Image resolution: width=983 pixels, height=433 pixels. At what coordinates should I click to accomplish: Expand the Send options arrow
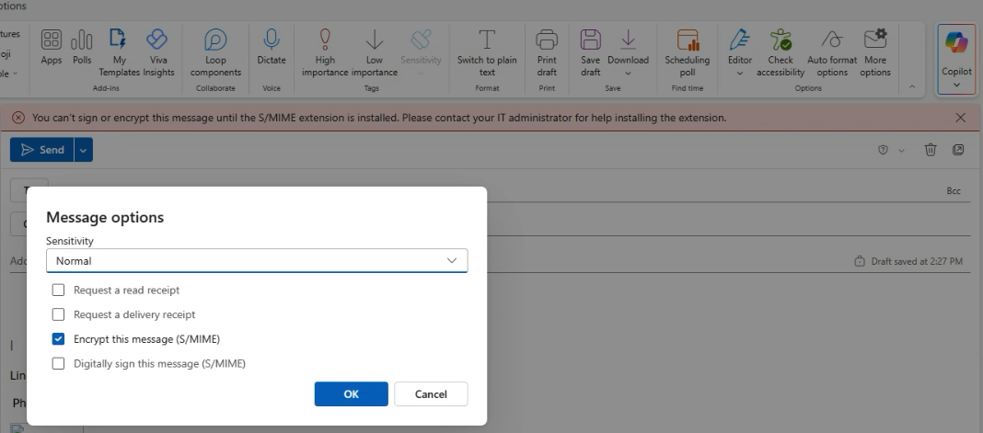pos(84,150)
